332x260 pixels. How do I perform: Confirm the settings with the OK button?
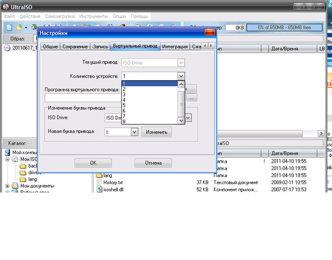pos(93,163)
